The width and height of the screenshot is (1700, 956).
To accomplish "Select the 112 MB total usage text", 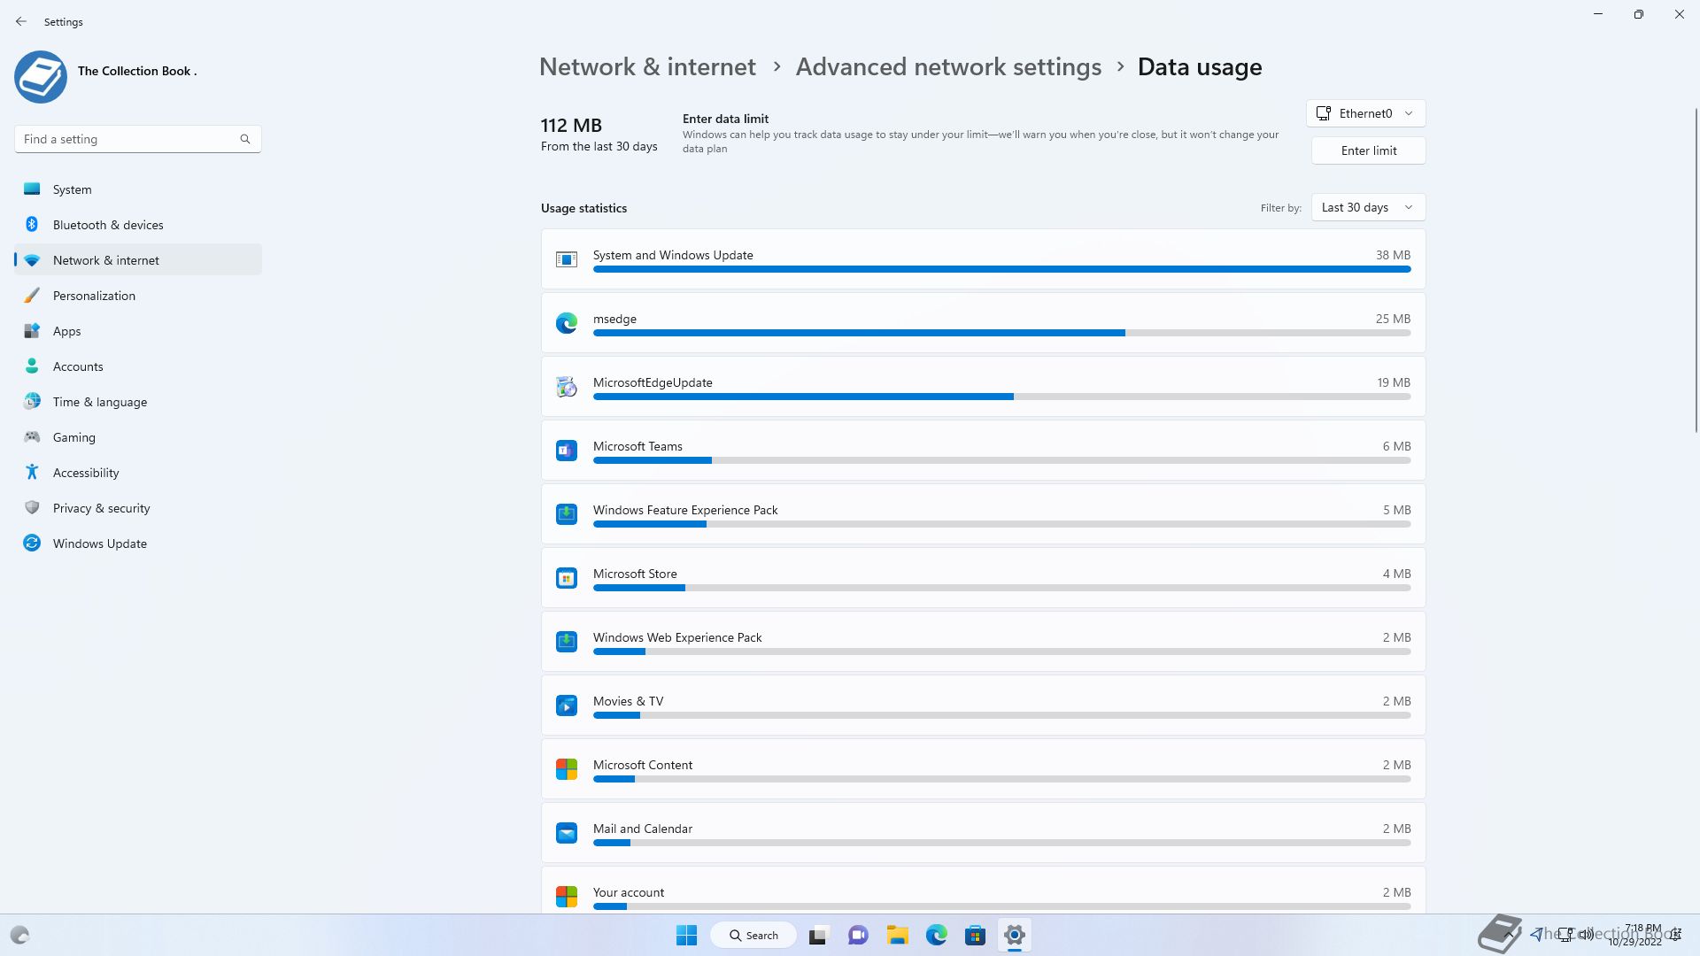I will (571, 126).
